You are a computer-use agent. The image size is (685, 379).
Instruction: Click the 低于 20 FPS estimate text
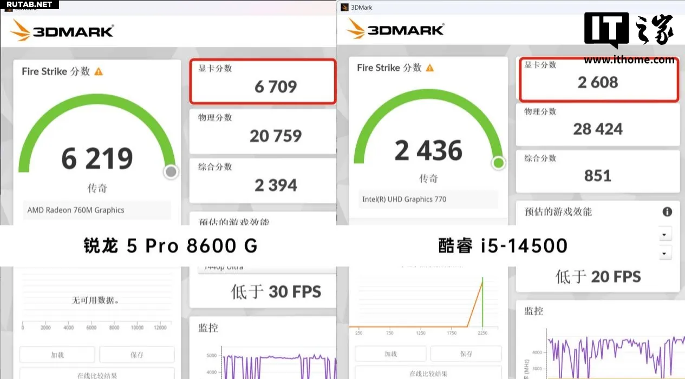pyautogui.click(x=598, y=277)
